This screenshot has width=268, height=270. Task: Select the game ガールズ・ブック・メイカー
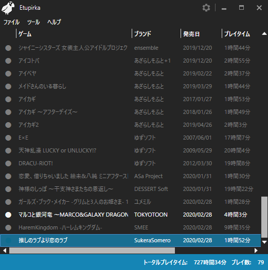click(73, 202)
